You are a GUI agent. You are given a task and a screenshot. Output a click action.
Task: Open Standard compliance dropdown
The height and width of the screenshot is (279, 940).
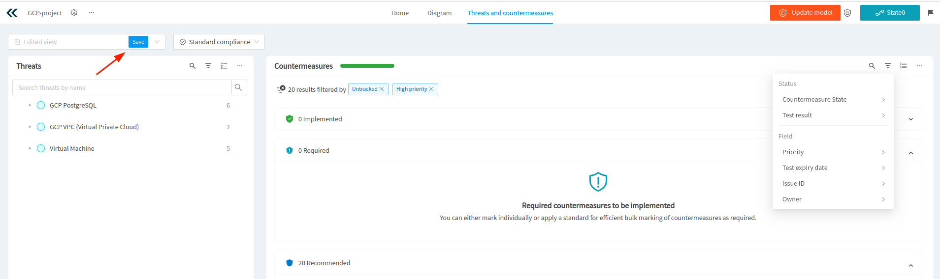[219, 42]
